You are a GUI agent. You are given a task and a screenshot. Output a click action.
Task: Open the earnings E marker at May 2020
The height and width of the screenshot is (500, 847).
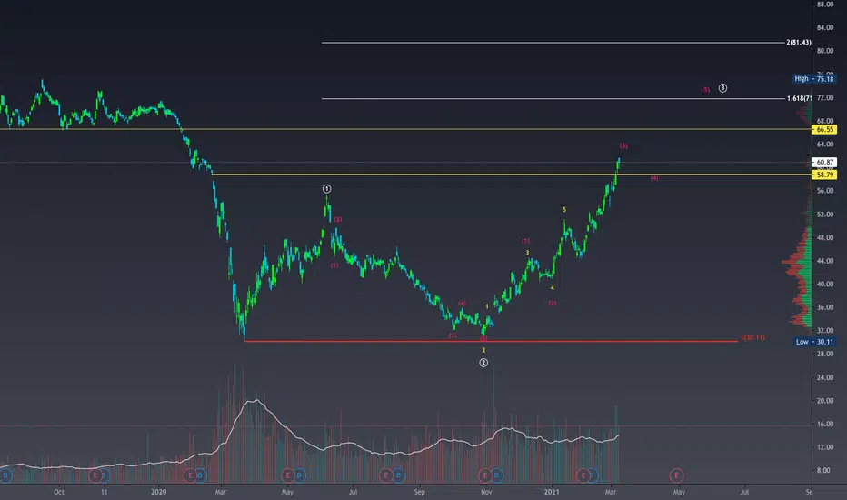[288, 475]
